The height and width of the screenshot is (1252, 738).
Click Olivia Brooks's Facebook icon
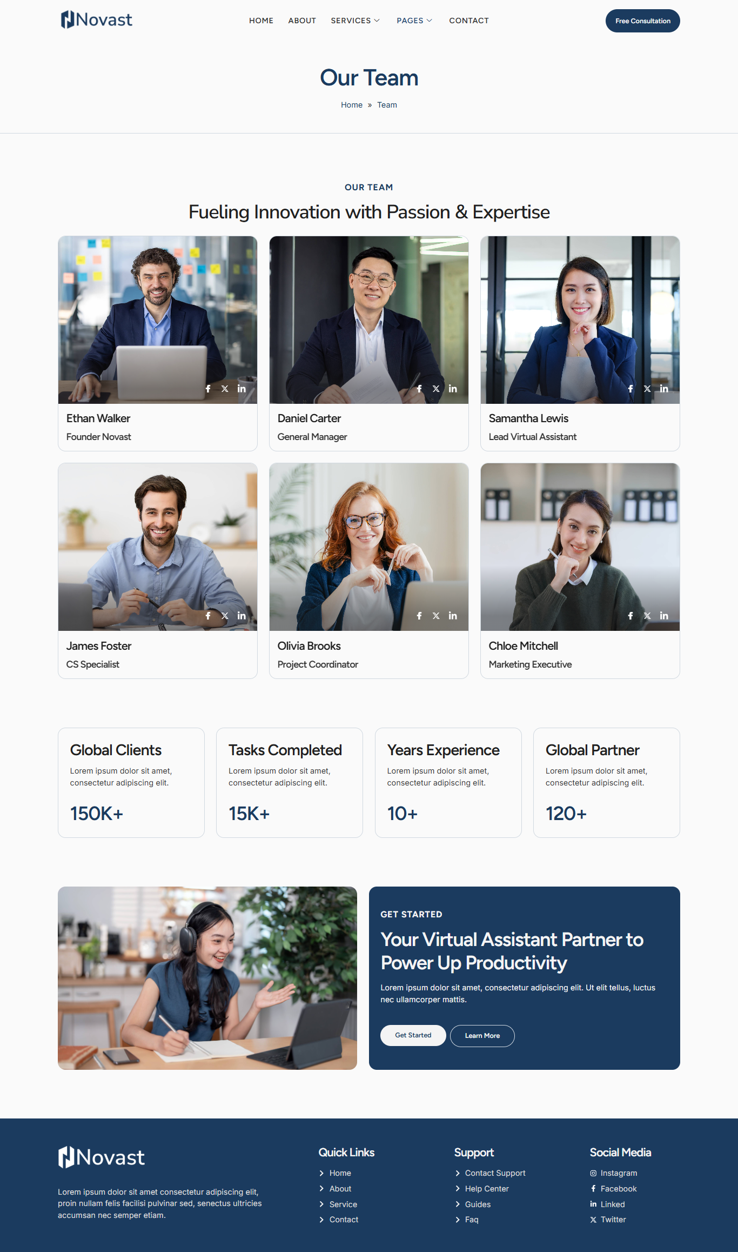[419, 616]
